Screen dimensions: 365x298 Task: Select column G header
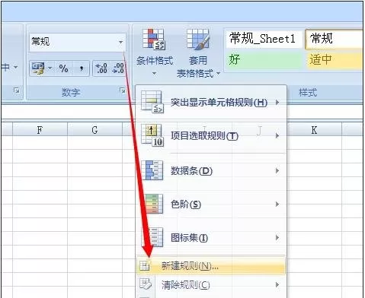pos(94,130)
